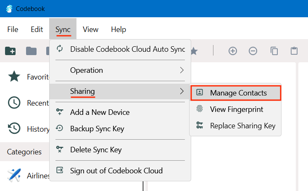The height and width of the screenshot is (191, 308).
Task: Click the gray folder toolbar icon
Action: [x=31, y=51]
